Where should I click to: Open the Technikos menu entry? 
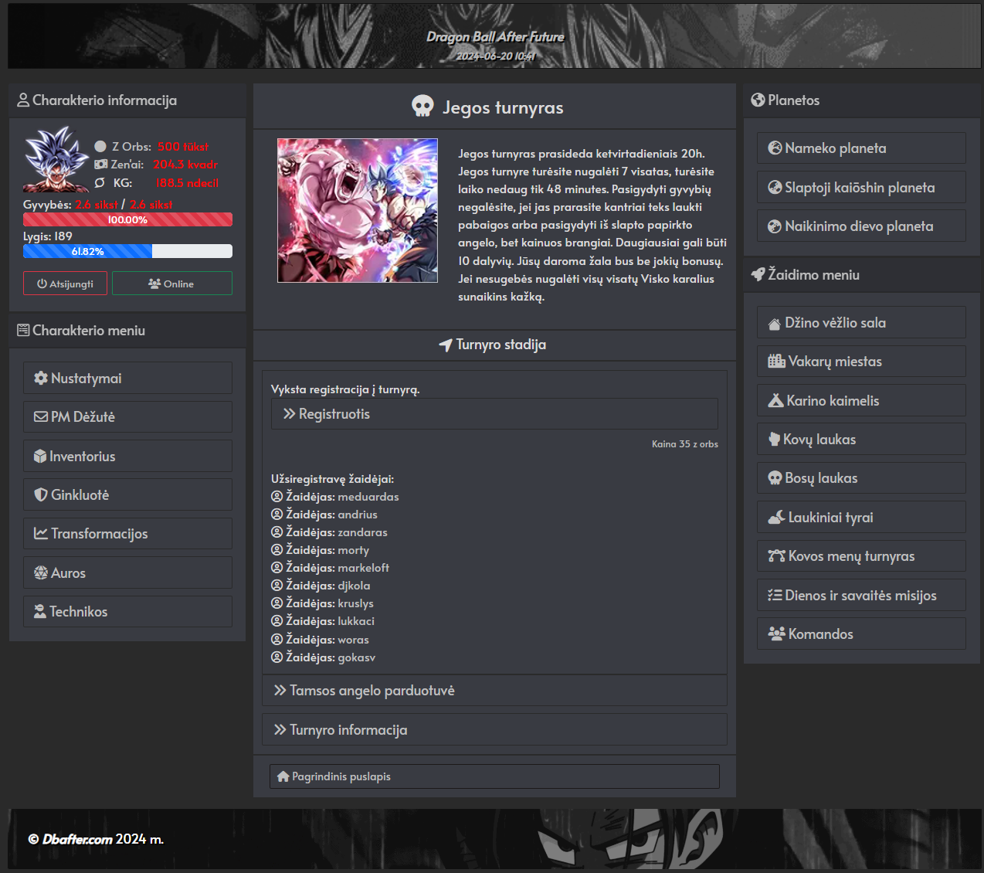pos(127,612)
